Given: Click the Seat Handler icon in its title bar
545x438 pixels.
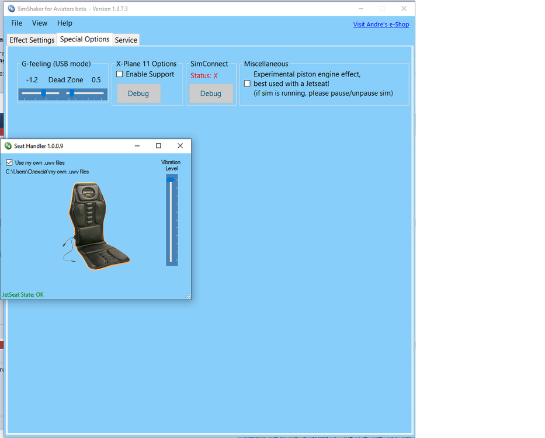Looking at the screenshot, I should point(9,145).
